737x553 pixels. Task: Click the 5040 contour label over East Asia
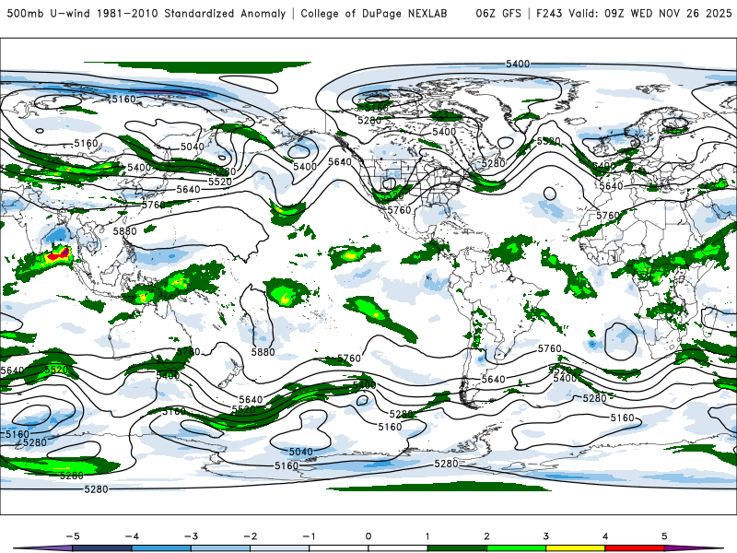[193, 147]
